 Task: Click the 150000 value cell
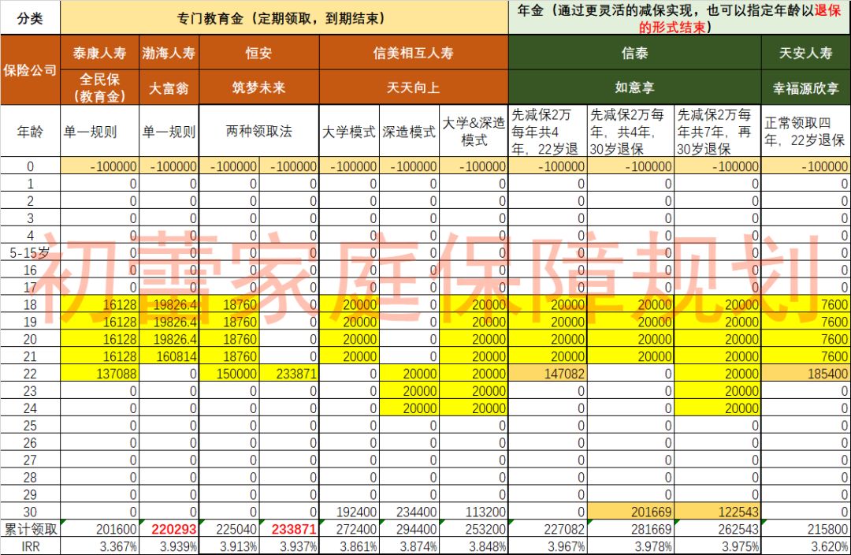tap(229, 374)
